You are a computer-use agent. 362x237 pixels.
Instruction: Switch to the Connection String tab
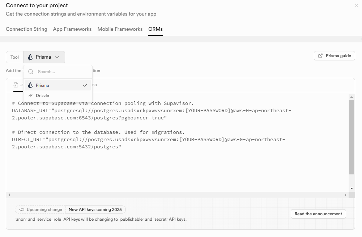coord(26,29)
